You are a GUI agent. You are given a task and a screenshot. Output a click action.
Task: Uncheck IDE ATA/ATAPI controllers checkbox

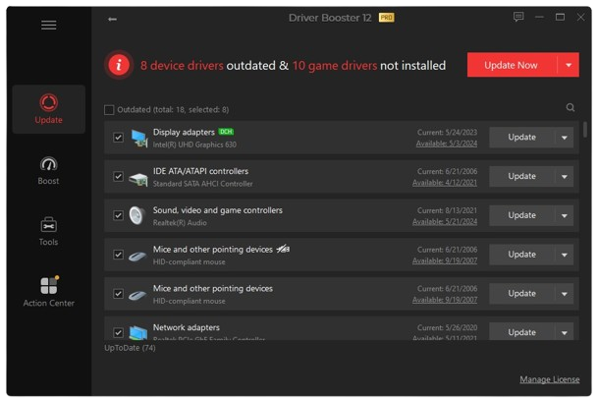click(x=118, y=176)
